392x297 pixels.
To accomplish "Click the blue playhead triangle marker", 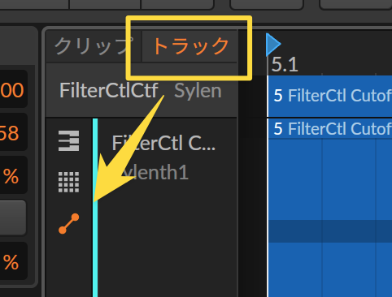I will pos(273,44).
